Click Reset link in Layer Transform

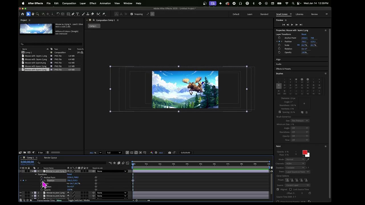(304, 34)
